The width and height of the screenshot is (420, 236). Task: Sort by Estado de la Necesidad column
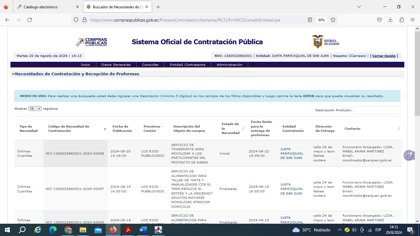243,128
